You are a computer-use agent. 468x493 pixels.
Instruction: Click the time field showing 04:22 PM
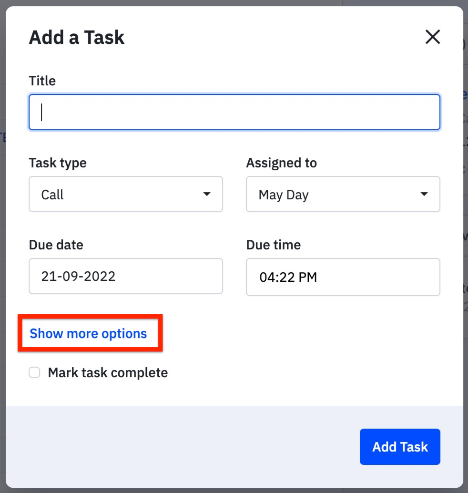(x=343, y=277)
